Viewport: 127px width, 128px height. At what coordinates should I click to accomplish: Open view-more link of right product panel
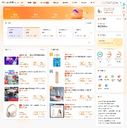90,50
